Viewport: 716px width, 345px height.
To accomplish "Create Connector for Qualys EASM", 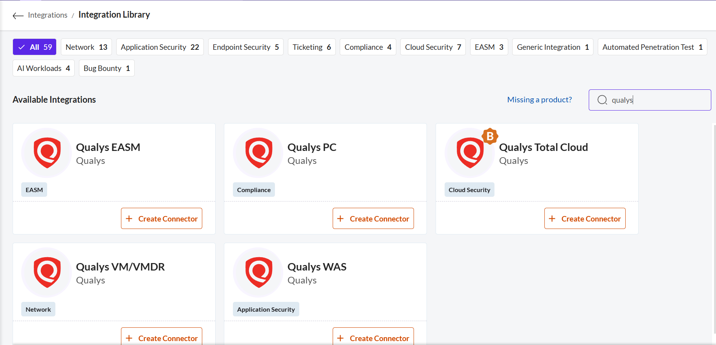I will (161, 218).
